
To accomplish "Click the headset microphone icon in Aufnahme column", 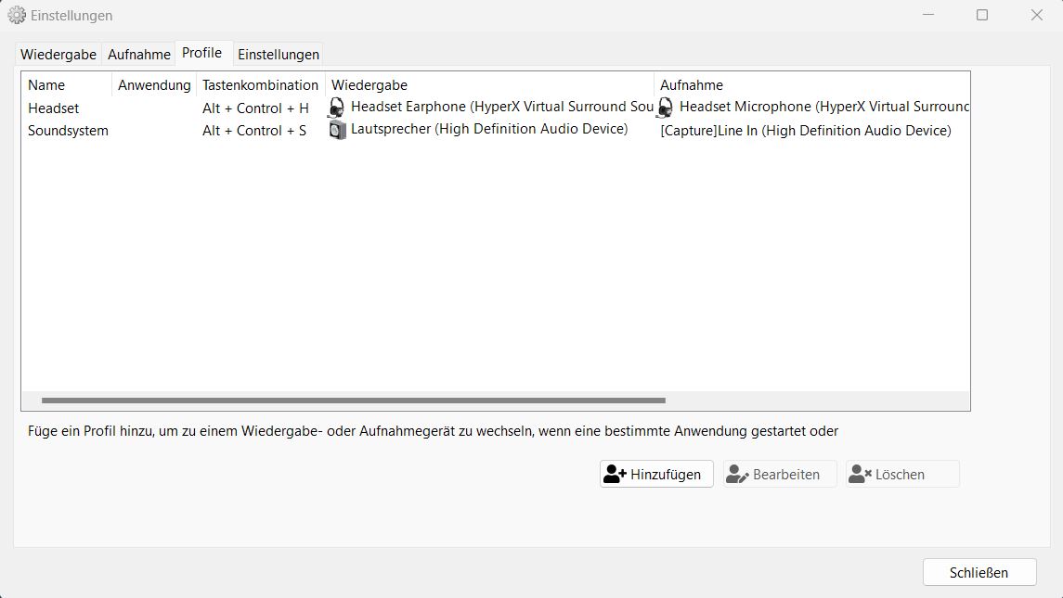I will (x=666, y=108).
